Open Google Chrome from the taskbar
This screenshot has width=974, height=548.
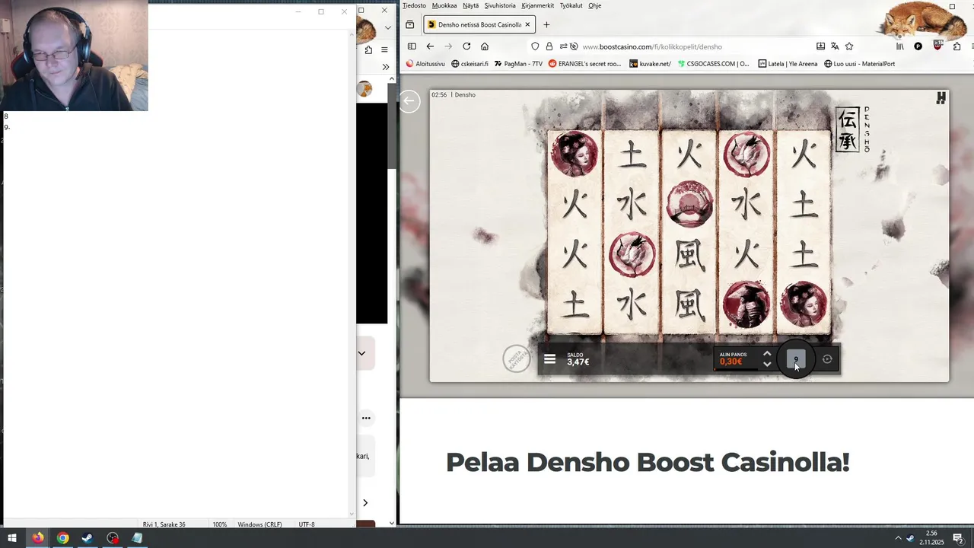[x=62, y=538]
